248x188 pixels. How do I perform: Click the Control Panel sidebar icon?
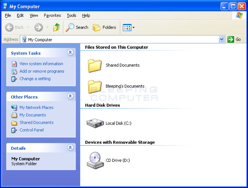click(14, 130)
